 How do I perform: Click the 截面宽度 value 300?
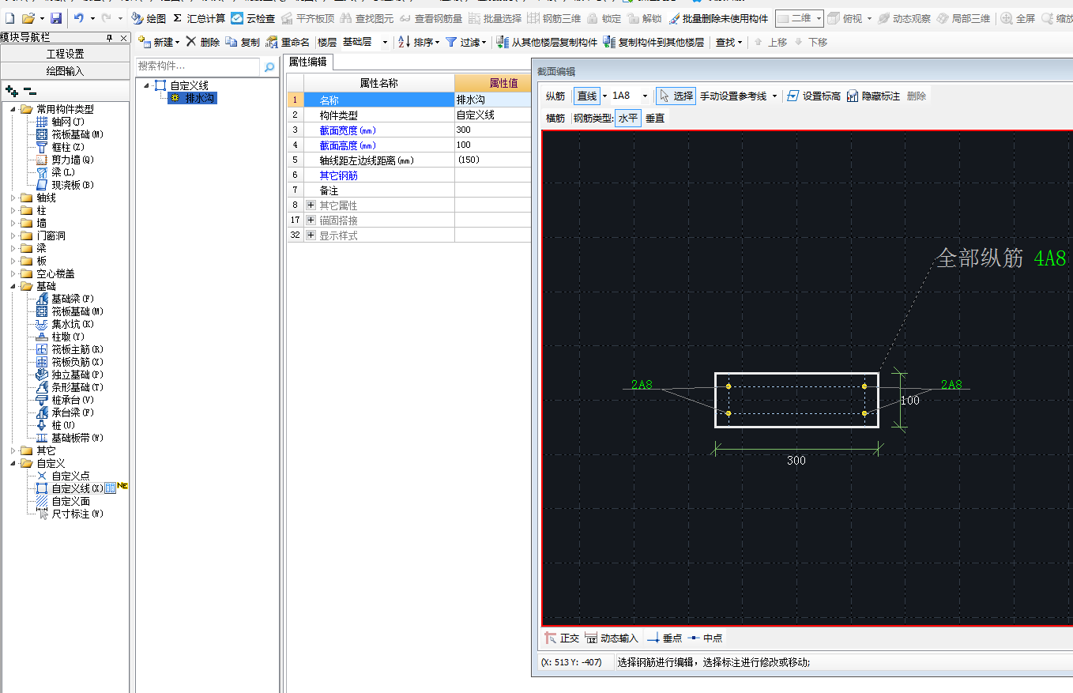pyautogui.click(x=492, y=130)
